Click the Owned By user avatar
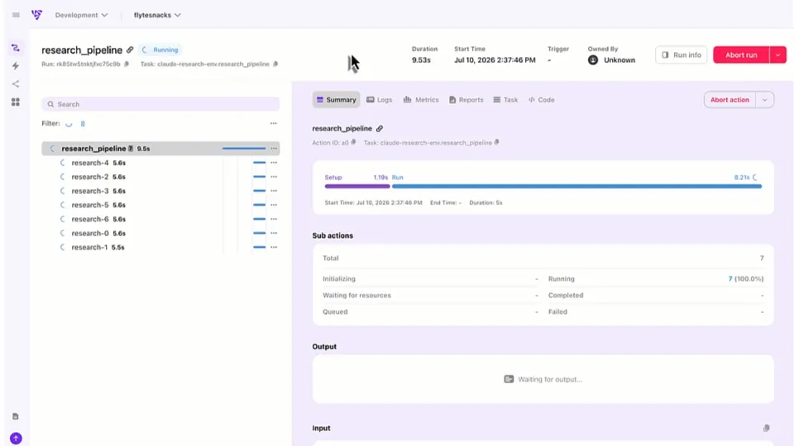Image resolution: width=794 pixels, height=446 pixels. tap(593, 60)
